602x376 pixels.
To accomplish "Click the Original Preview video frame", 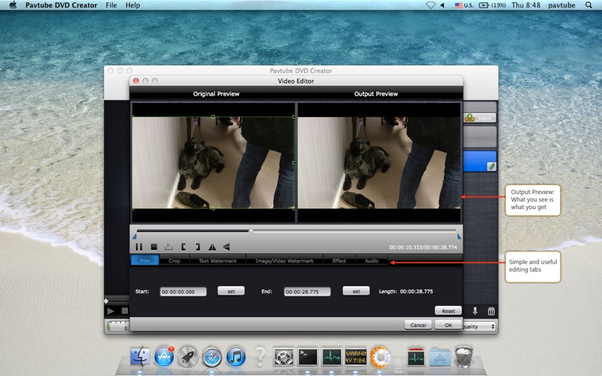I will pyautogui.click(x=213, y=162).
